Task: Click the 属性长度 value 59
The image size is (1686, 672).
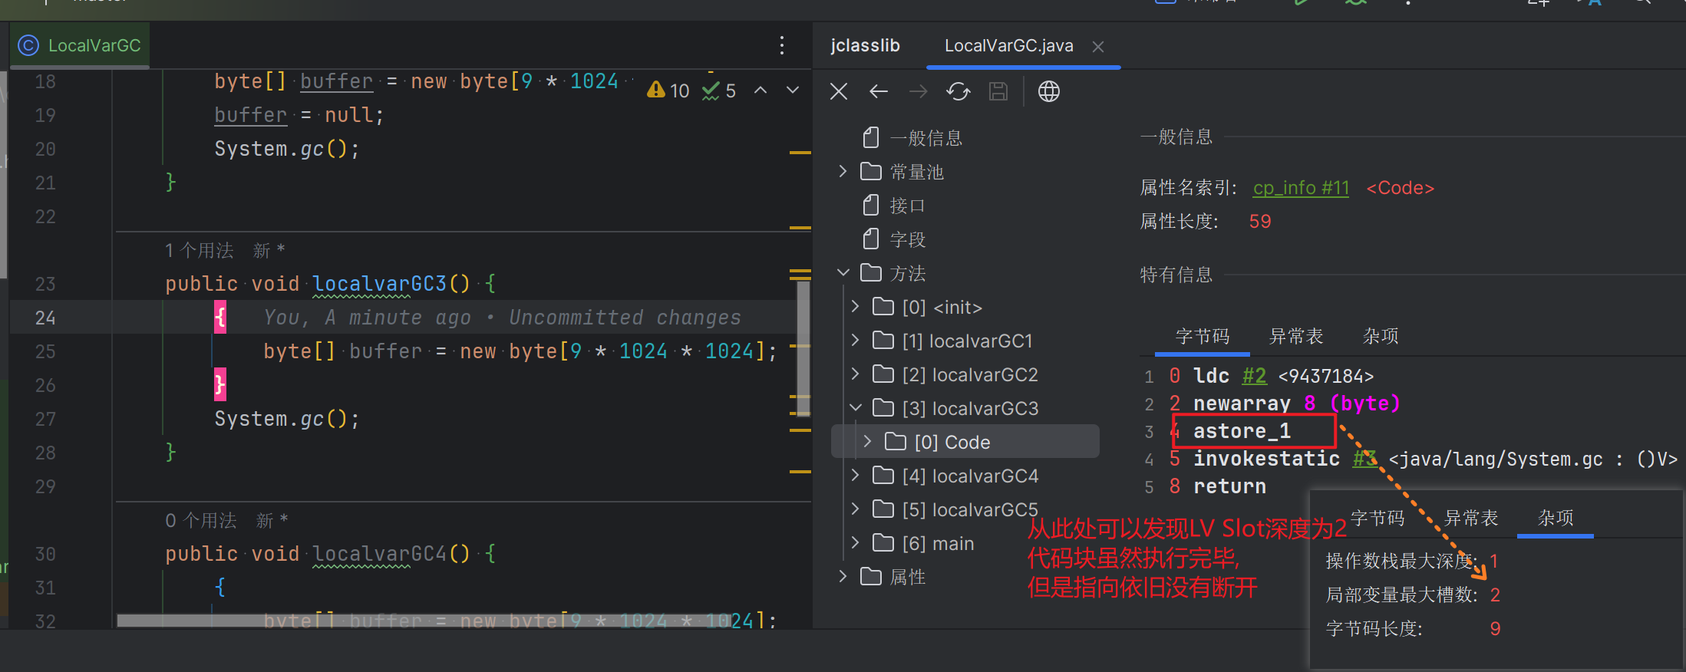Action: (1260, 222)
